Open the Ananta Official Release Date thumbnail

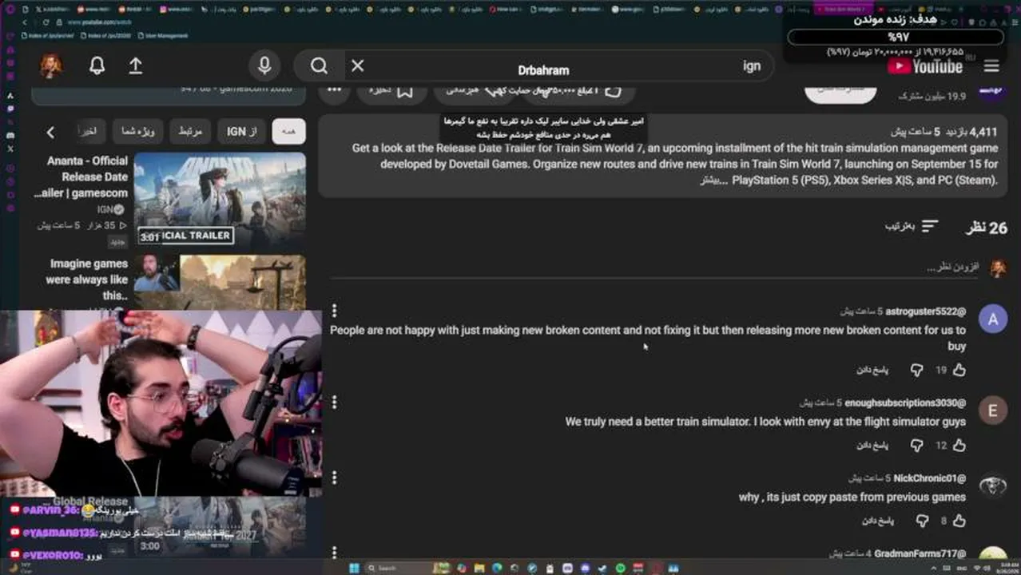pyautogui.click(x=220, y=198)
